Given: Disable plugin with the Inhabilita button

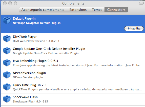Looking at the screenshot, I should [x=134, y=28].
